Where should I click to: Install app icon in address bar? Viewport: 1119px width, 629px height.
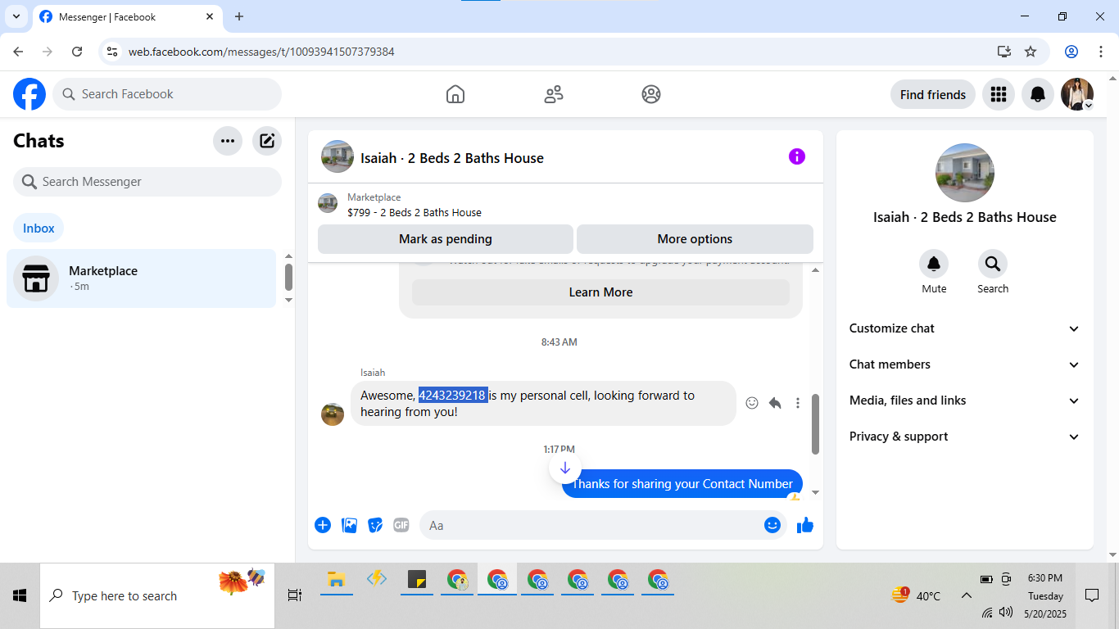click(1004, 52)
